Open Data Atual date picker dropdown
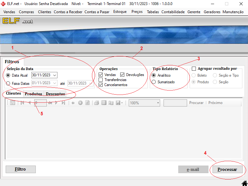 (x=55, y=75)
